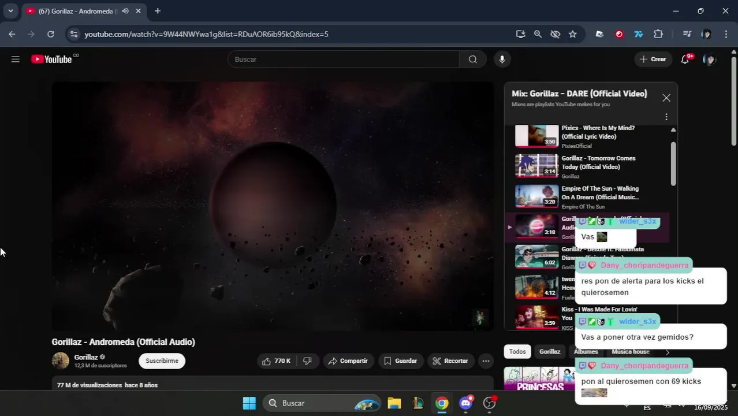Click the Crear button
Screen dimensions: 738x416
pos(653,59)
